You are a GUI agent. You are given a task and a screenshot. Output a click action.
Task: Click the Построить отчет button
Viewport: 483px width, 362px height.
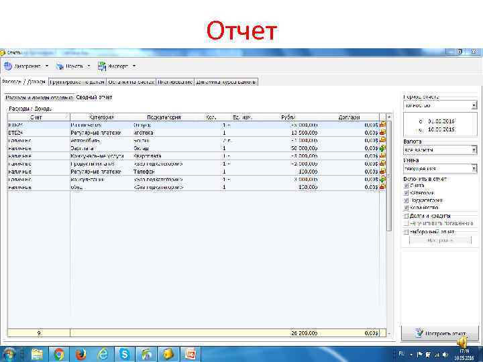pos(440,333)
